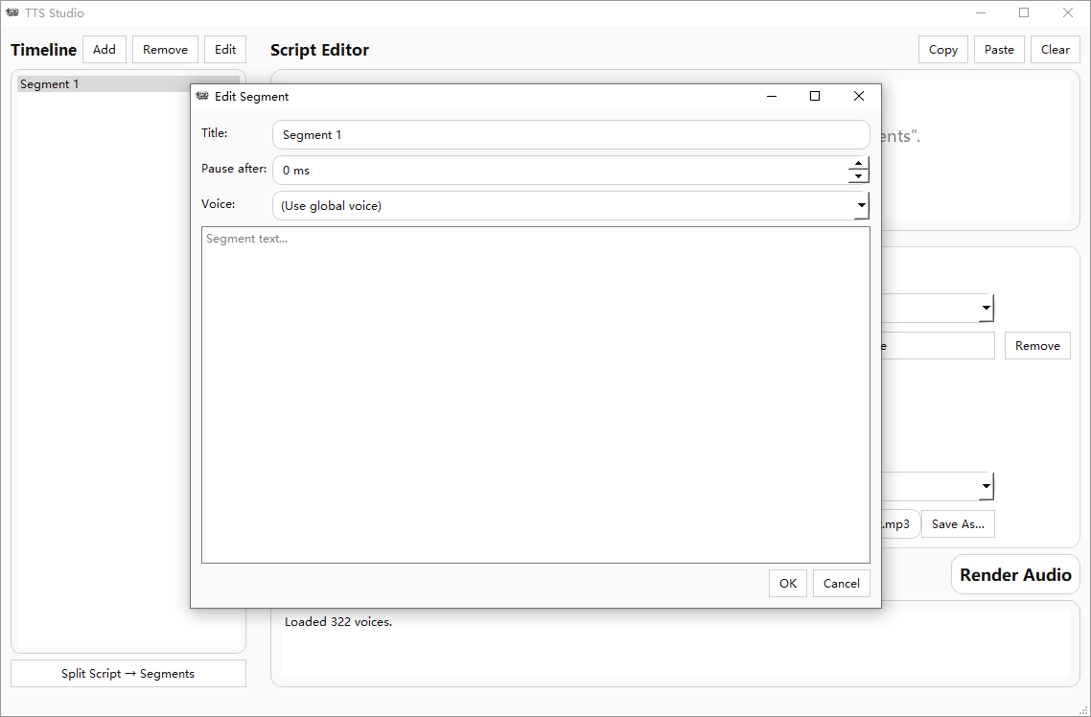1091x717 pixels.
Task: Decrease the Pause after value
Action: coord(859,176)
